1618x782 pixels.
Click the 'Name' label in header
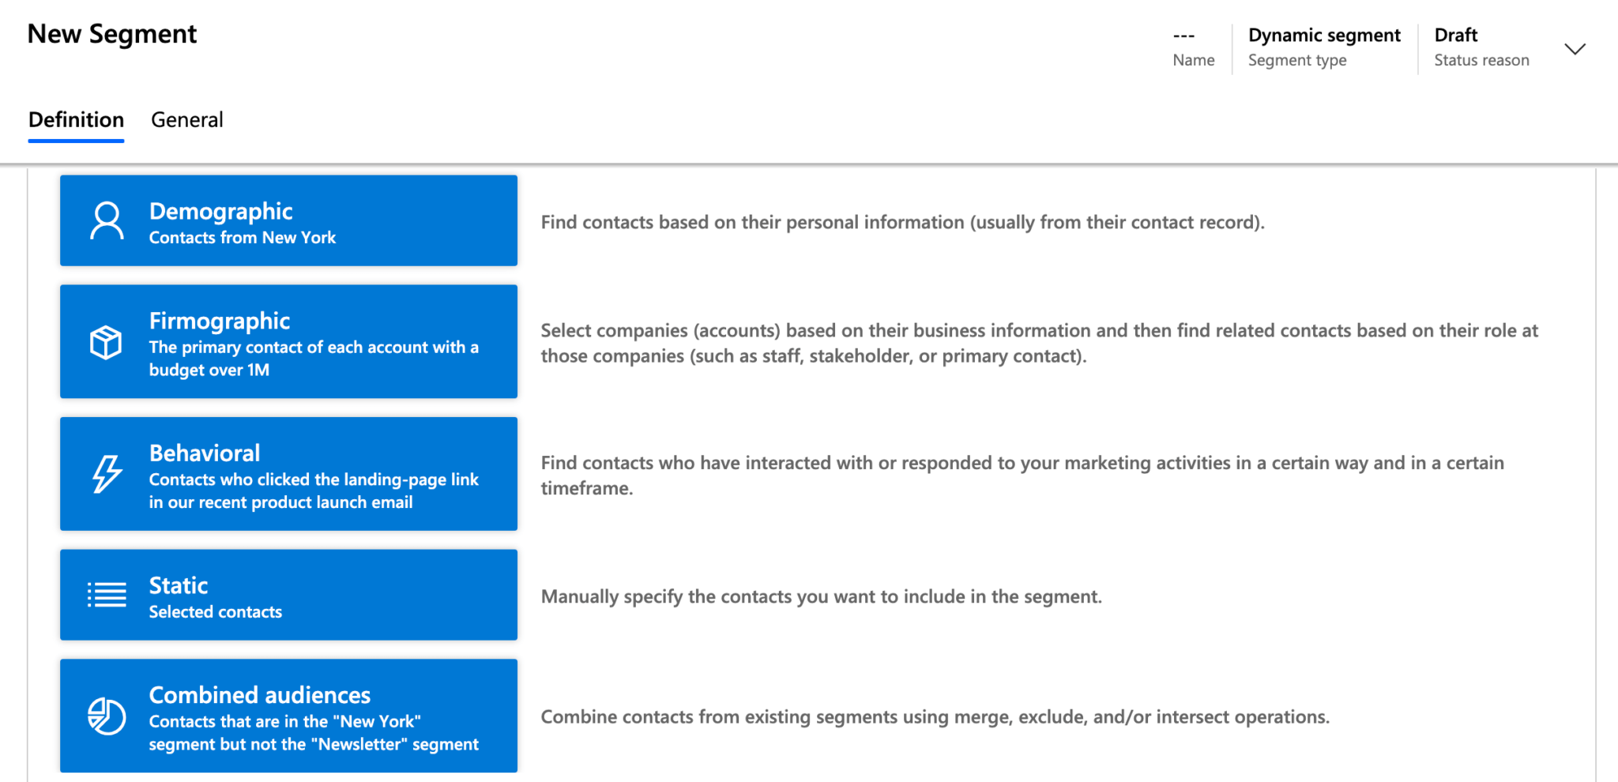point(1193,60)
